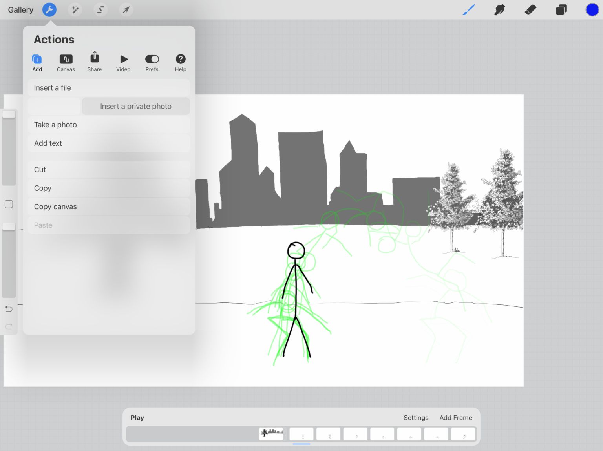Switch to the Prefs tab
The height and width of the screenshot is (451, 603).
pos(152,63)
